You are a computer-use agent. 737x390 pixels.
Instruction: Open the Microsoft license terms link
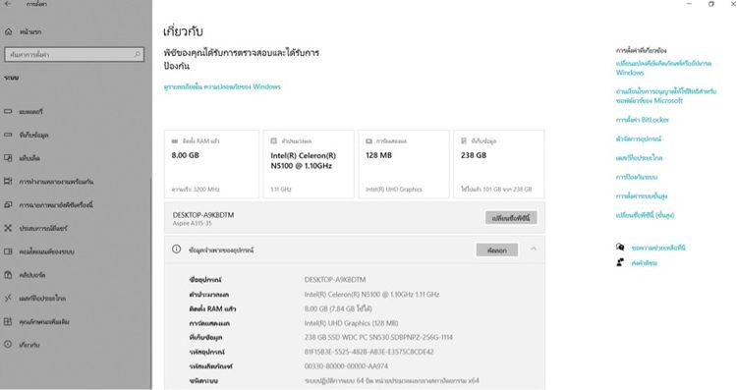(x=666, y=96)
